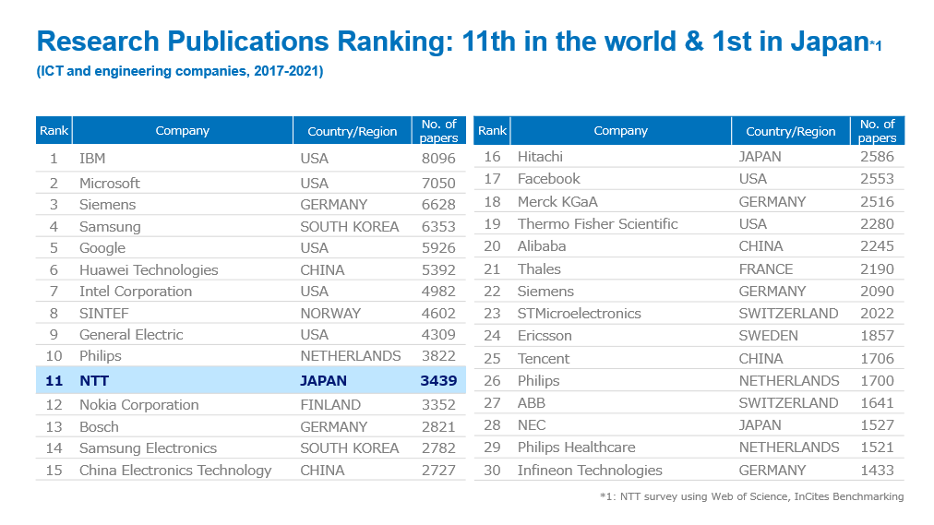Click the right table 'Country/Region' header

coord(791,131)
